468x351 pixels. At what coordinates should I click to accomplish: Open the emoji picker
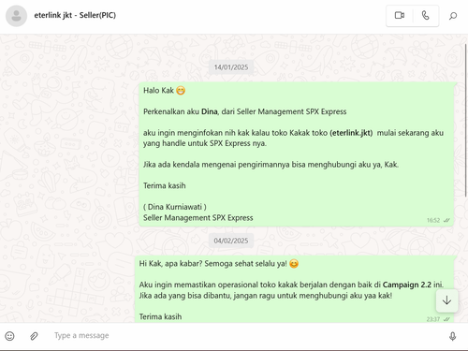10,336
